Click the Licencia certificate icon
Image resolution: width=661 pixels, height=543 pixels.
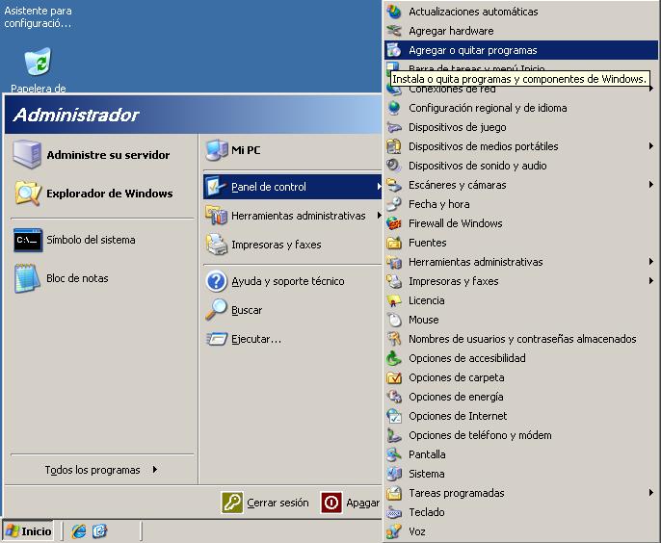click(394, 300)
